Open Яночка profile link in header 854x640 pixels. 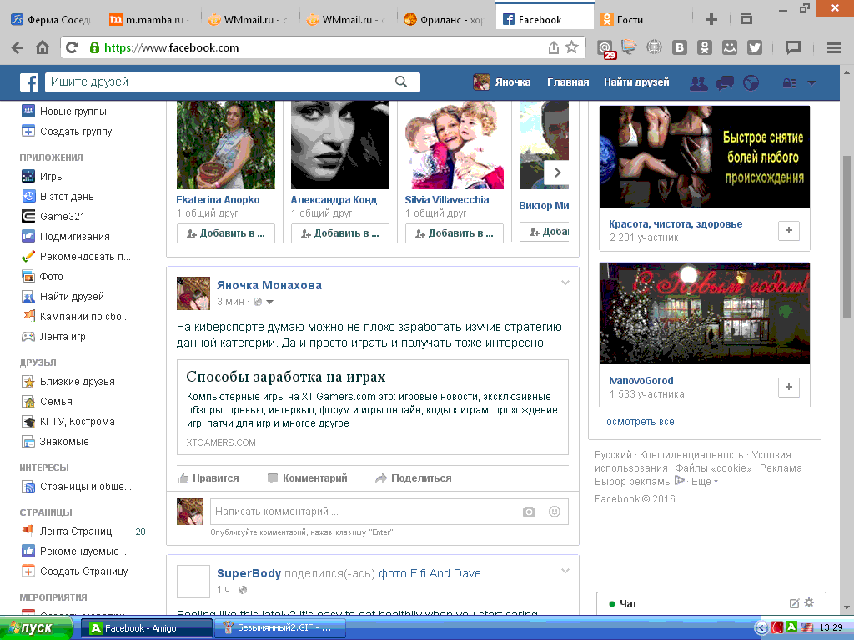(501, 82)
